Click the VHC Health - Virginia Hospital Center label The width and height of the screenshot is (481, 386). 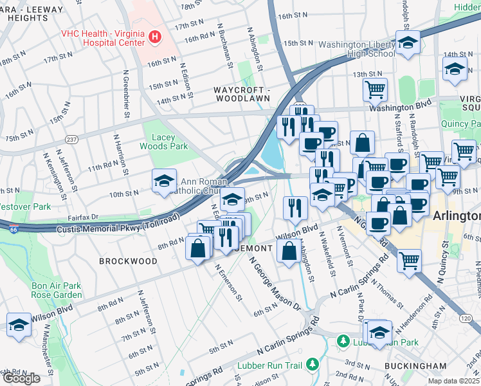pos(103,38)
